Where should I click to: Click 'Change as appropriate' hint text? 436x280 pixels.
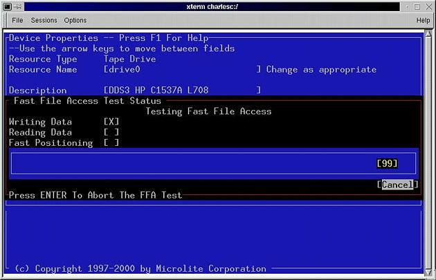click(x=321, y=69)
